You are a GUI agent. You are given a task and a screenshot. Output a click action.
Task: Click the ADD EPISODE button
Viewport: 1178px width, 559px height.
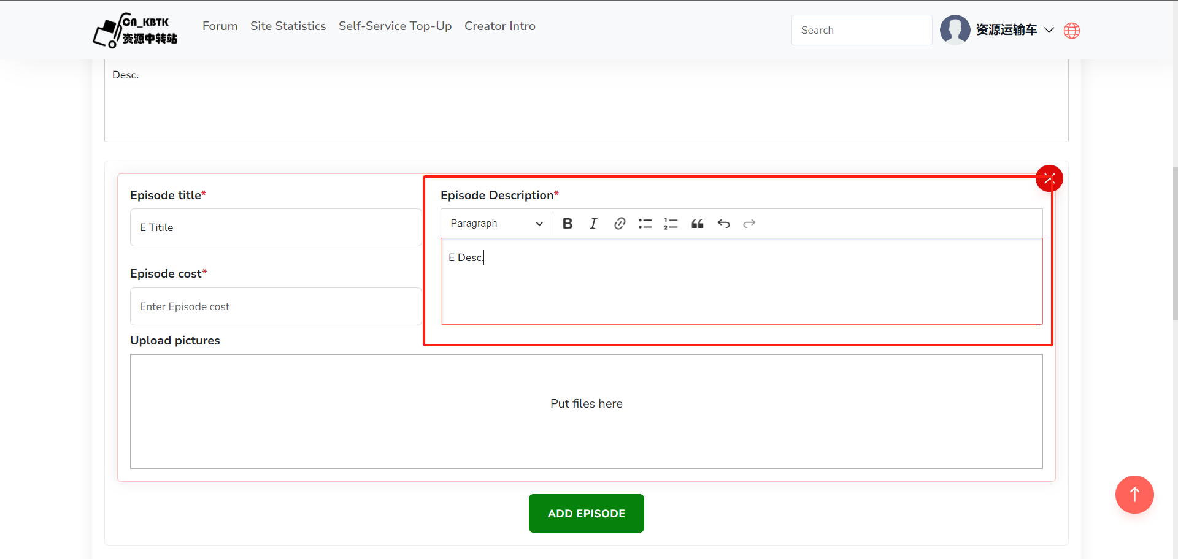click(x=586, y=514)
